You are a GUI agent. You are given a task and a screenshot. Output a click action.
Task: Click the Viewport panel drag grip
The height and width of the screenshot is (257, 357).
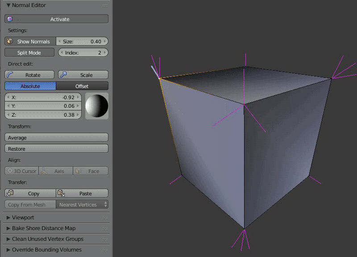tap(105, 218)
